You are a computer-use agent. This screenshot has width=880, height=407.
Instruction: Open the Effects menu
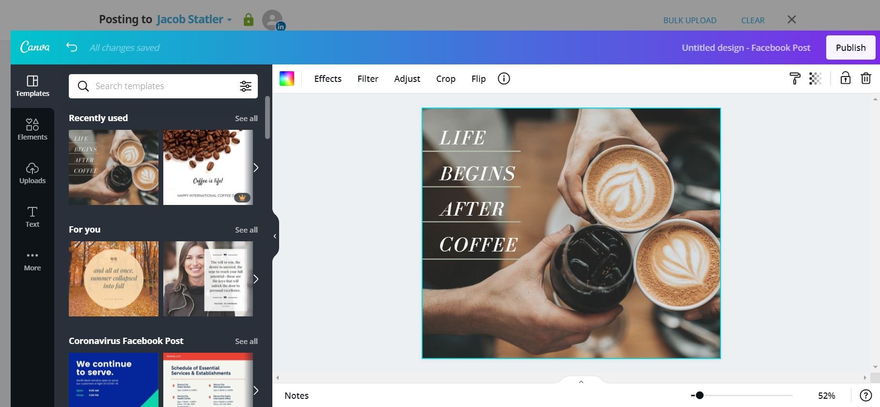pos(328,78)
